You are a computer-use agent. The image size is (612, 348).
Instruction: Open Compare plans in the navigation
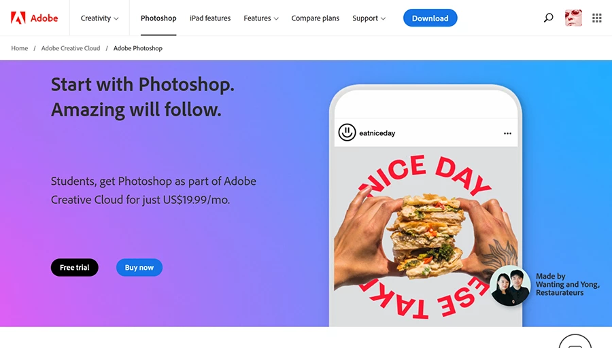tap(316, 18)
